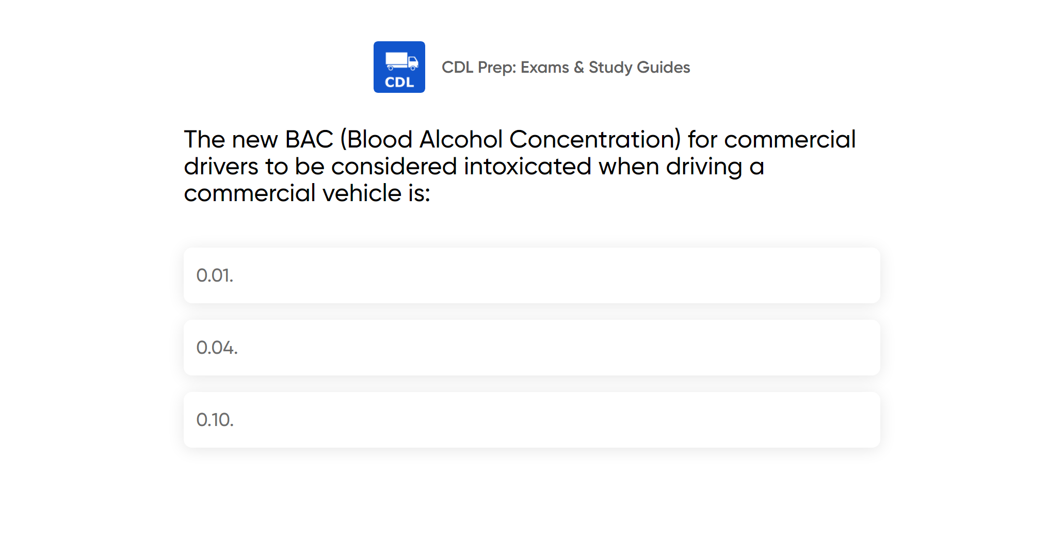Click "Study Guides" in the header title
1064x557 pixels.
pyautogui.click(x=639, y=68)
